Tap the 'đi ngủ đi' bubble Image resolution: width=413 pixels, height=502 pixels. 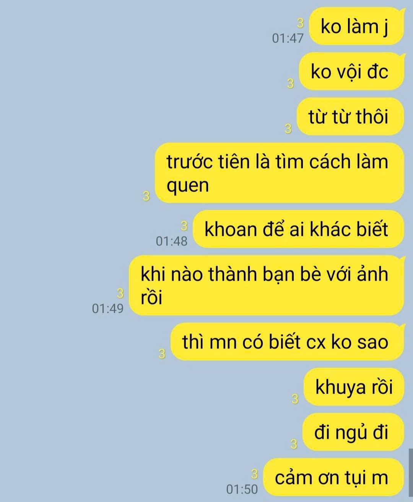(353, 432)
